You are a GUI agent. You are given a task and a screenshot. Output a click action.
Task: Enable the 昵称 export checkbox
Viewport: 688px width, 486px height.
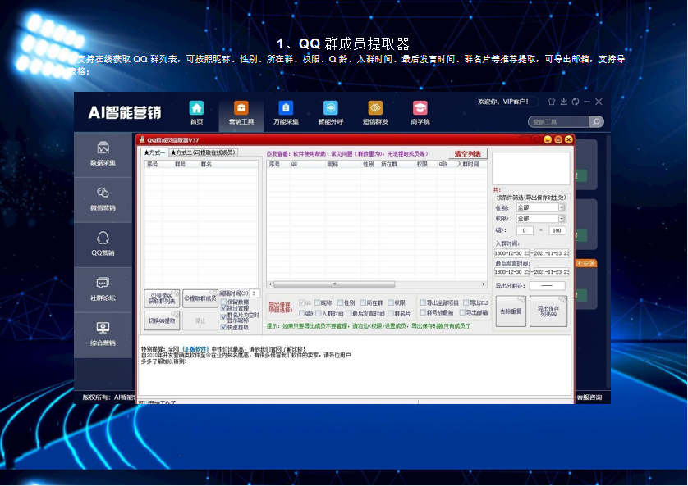tap(317, 302)
